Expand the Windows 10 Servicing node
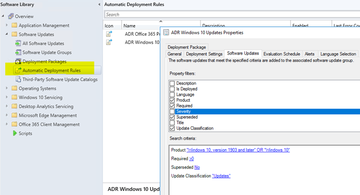 pos(7,97)
